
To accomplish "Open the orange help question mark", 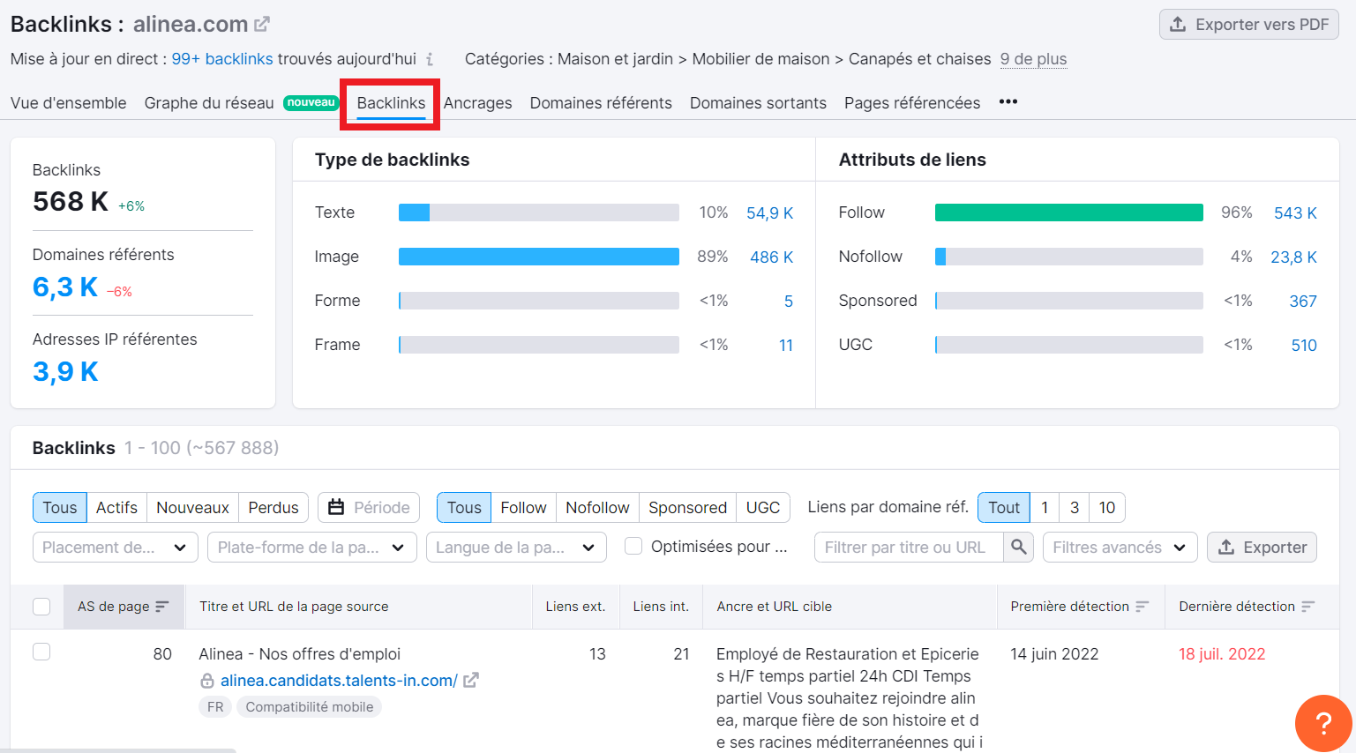I will tap(1323, 724).
